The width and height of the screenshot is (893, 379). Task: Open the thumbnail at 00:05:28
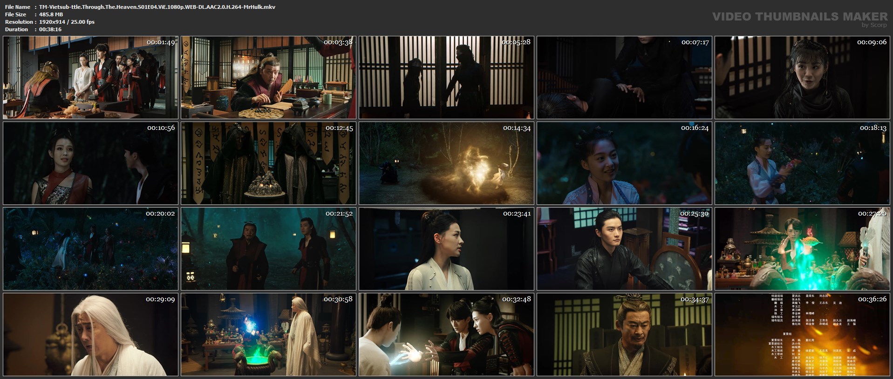(x=446, y=77)
